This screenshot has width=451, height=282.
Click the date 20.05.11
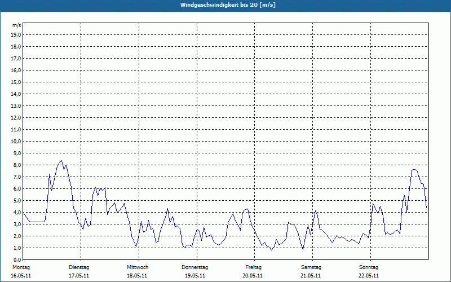[x=253, y=276]
